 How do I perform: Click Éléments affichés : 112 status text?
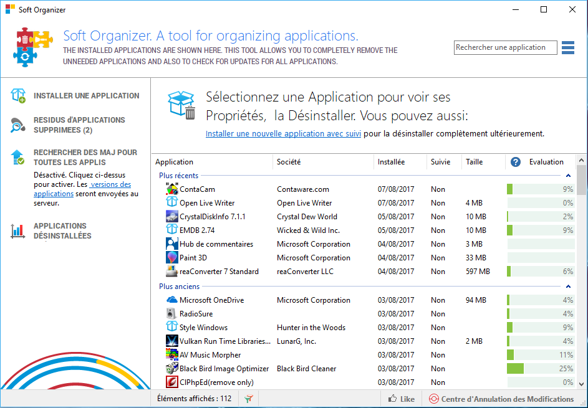coord(195,399)
